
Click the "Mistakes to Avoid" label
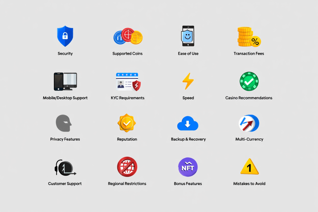click(249, 184)
